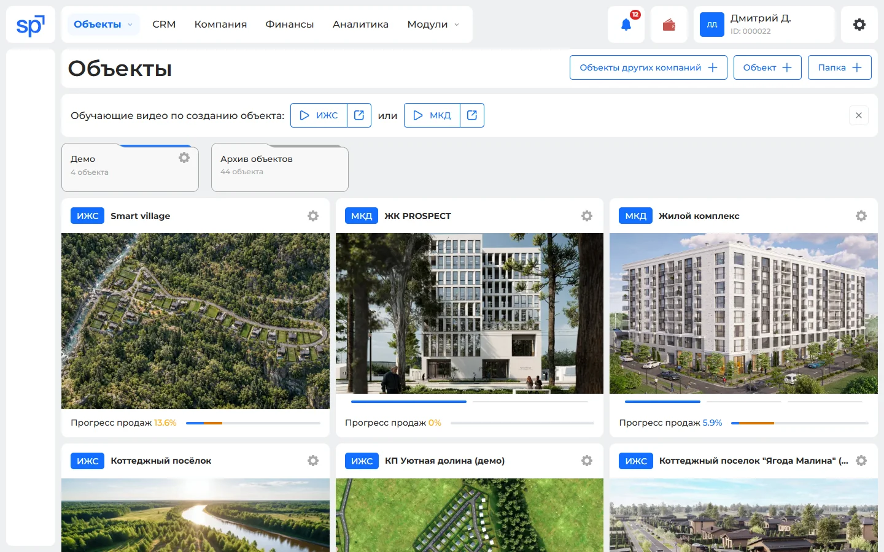The image size is (884, 552).
Task: Click the ДД user avatar
Action: (x=712, y=25)
